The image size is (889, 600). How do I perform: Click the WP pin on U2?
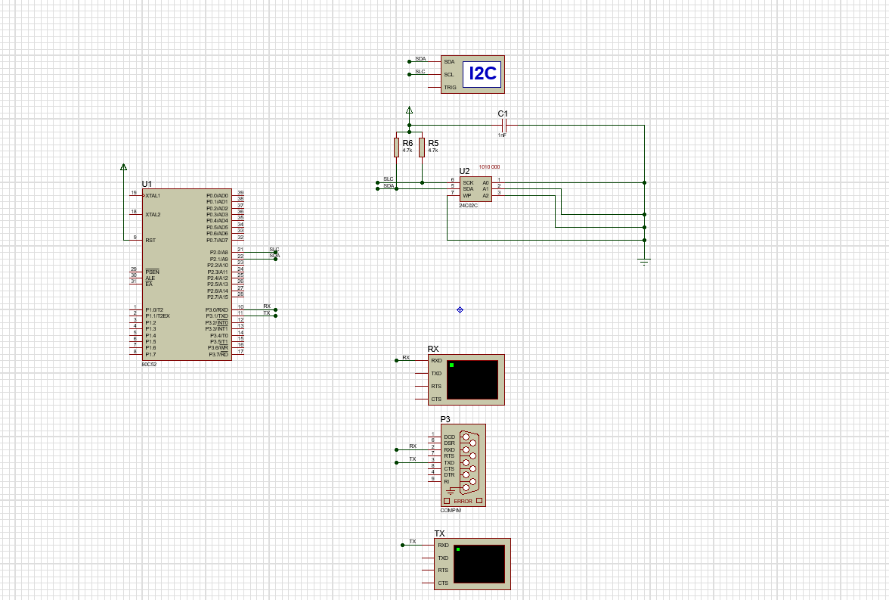point(466,195)
